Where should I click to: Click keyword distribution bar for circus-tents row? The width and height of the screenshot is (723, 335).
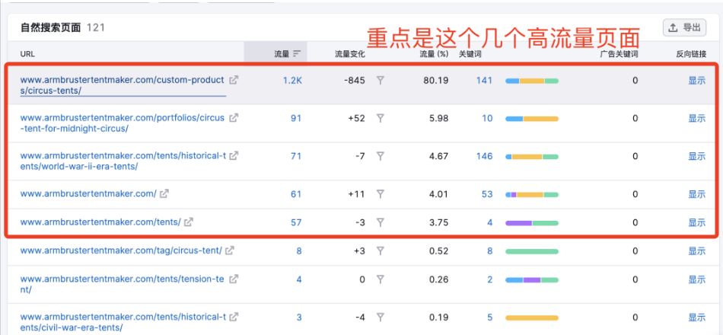click(x=531, y=81)
